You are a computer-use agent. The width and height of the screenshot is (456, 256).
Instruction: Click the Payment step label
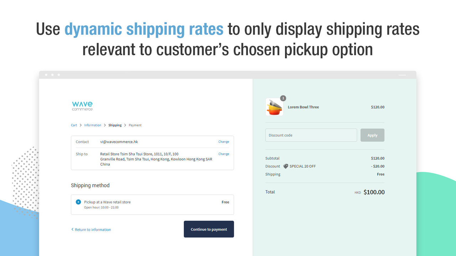[135, 125]
